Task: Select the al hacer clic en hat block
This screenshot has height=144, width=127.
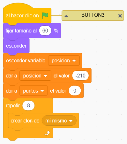Action: (x=22, y=16)
